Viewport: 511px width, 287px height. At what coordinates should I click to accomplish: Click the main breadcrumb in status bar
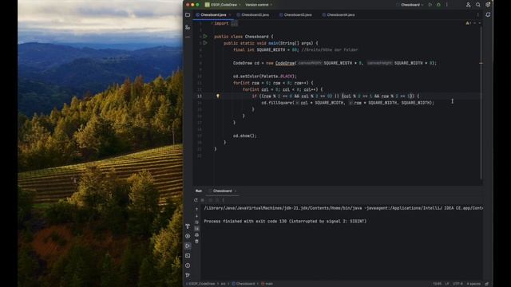click(x=267, y=284)
